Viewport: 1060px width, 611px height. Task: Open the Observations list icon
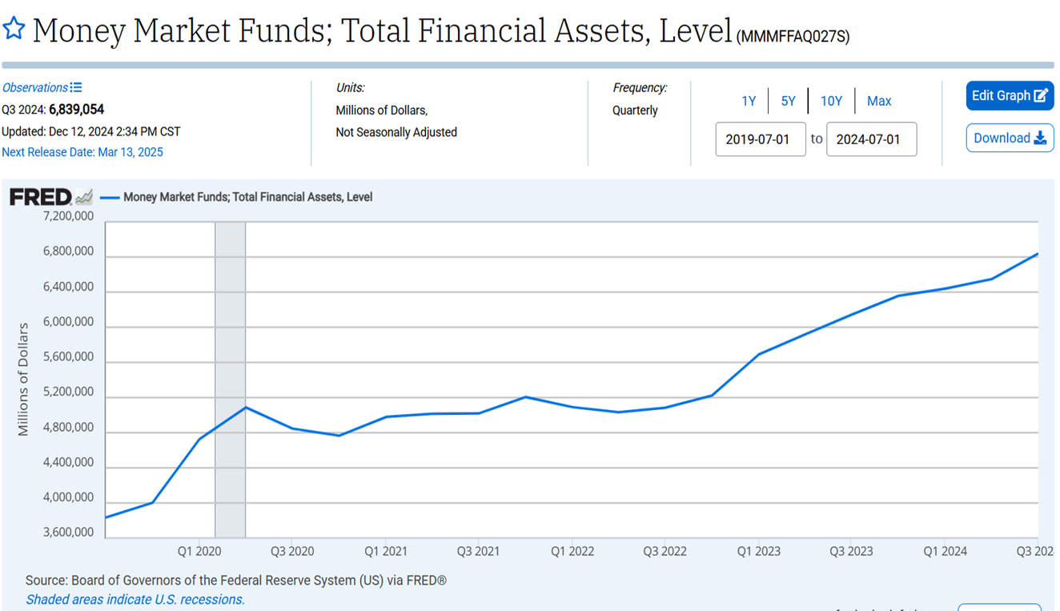coord(76,87)
